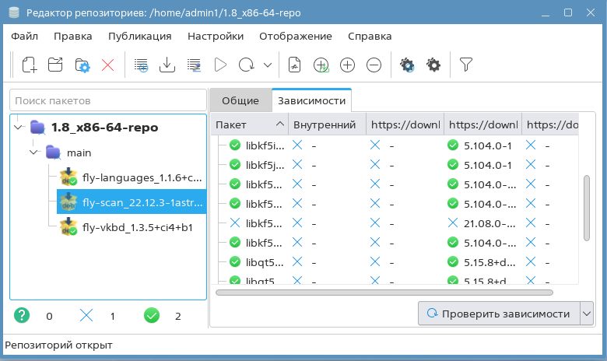Toggle the blue X failed-status filter
This screenshot has height=361, width=607.
[86, 316]
